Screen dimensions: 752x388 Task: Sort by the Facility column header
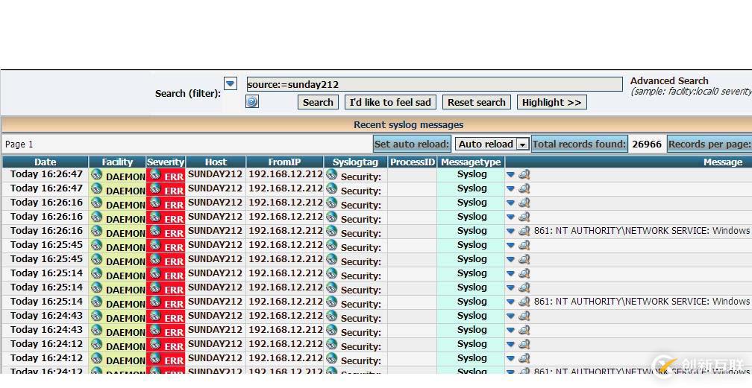[117, 162]
